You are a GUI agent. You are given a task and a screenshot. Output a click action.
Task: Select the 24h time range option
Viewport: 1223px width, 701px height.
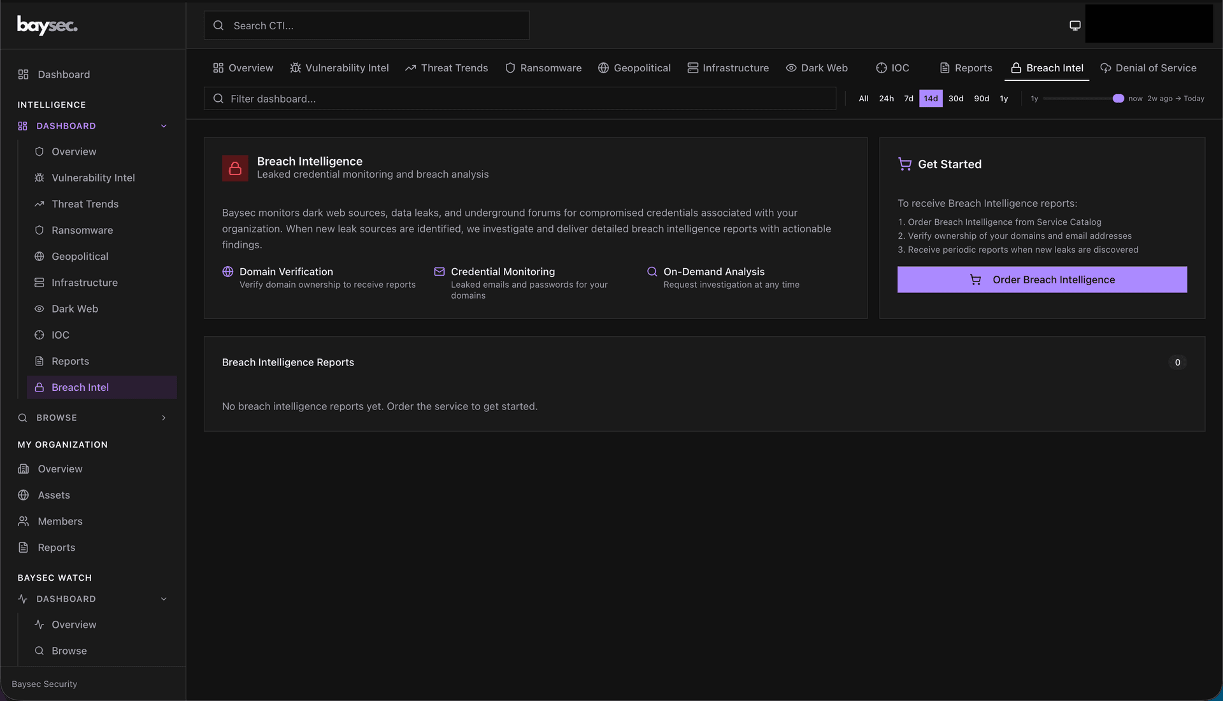pos(886,99)
